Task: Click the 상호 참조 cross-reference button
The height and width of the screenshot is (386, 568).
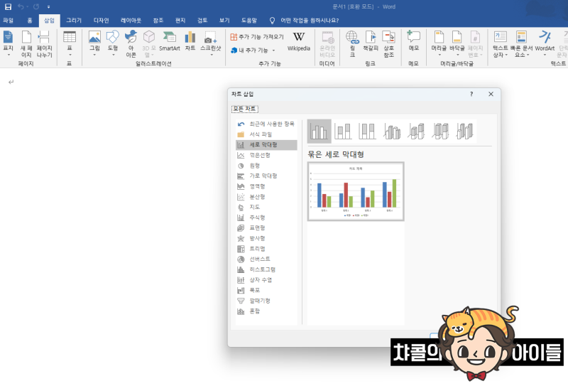Action: click(388, 44)
